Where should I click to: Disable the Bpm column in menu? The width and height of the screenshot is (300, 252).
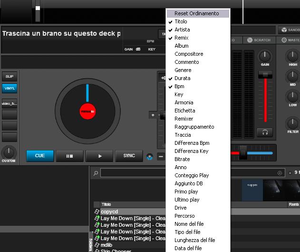(x=179, y=86)
